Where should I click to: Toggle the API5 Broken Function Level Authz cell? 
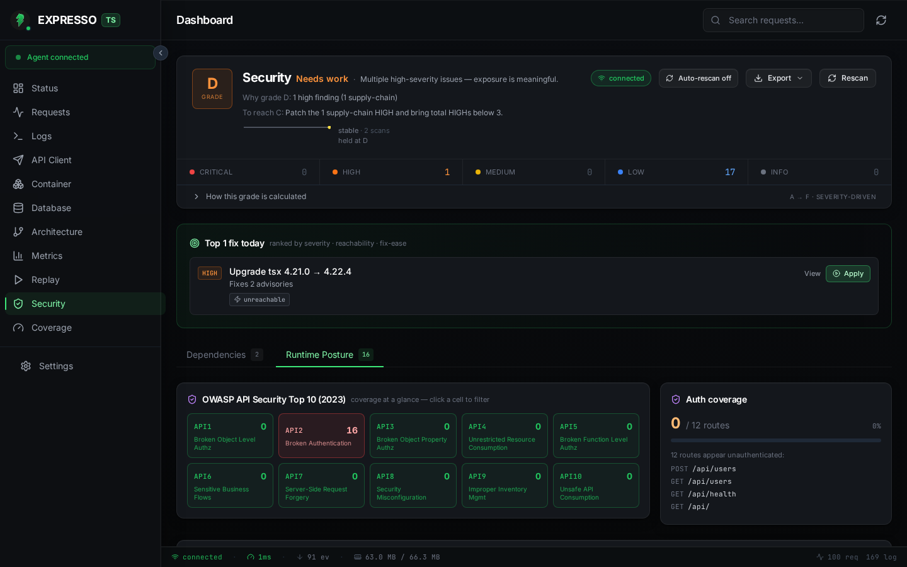596,435
